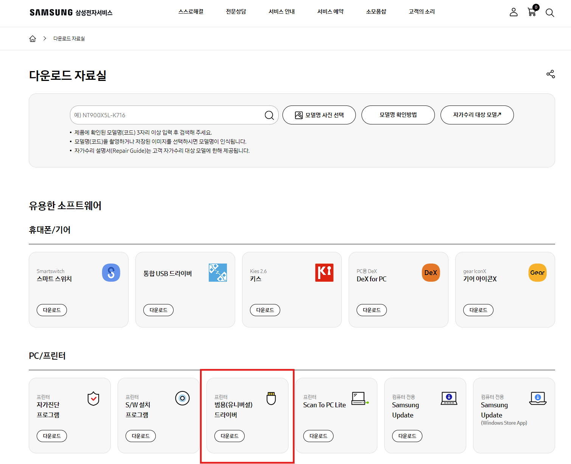Screen dimensions: 571x464
Task: Open the shopping cart icon
Action: pyautogui.click(x=532, y=12)
